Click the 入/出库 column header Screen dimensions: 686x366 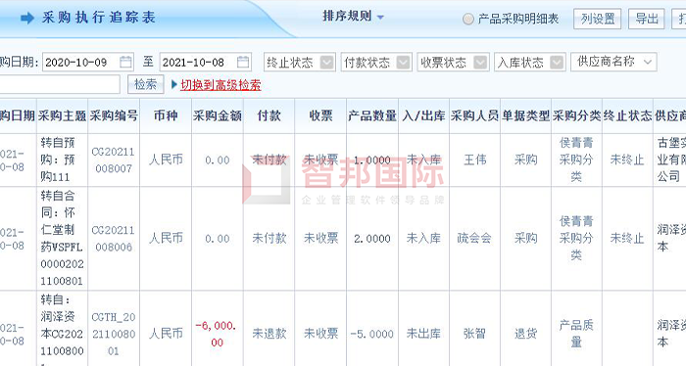pyautogui.click(x=424, y=115)
